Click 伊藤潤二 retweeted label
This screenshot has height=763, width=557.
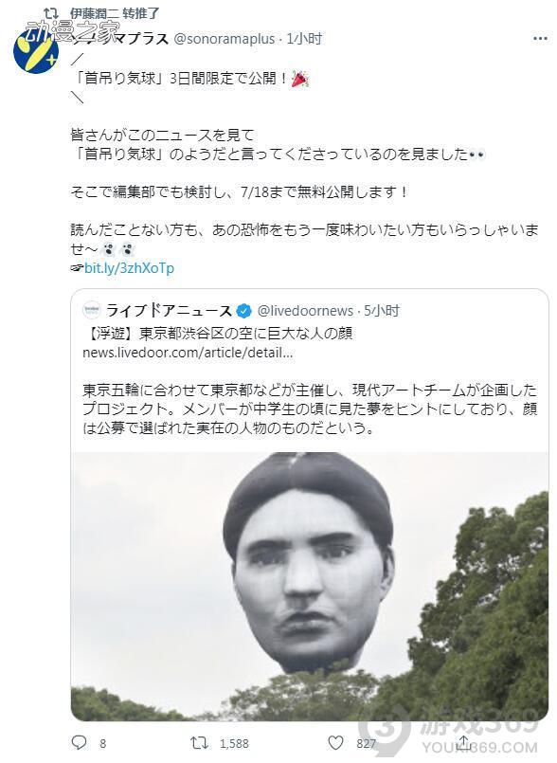pyautogui.click(x=115, y=13)
